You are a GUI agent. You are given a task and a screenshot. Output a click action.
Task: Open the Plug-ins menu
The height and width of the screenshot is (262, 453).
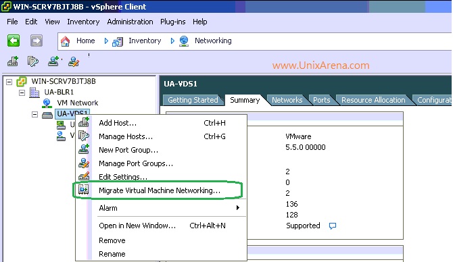[x=173, y=22]
